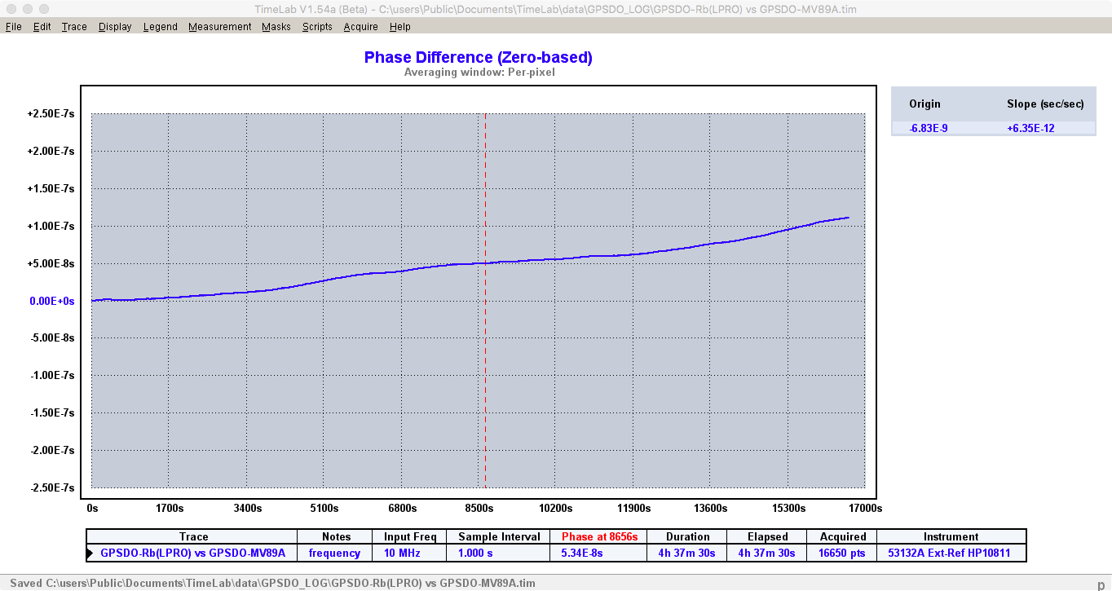
Task: Select the trace row arrow marker in legend
Action: click(x=90, y=554)
